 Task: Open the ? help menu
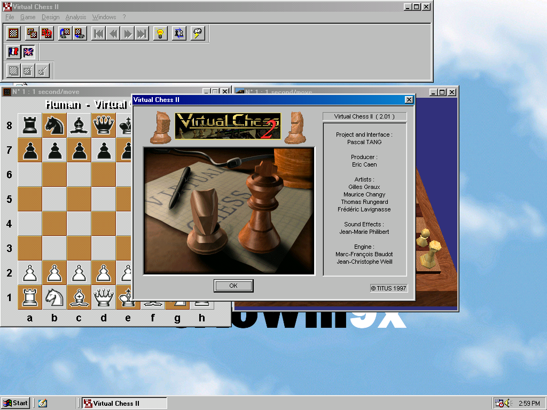point(124,17)
